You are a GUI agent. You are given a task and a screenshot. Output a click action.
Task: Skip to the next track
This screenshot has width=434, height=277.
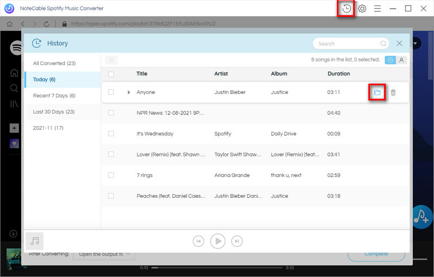tap(237, 241)
